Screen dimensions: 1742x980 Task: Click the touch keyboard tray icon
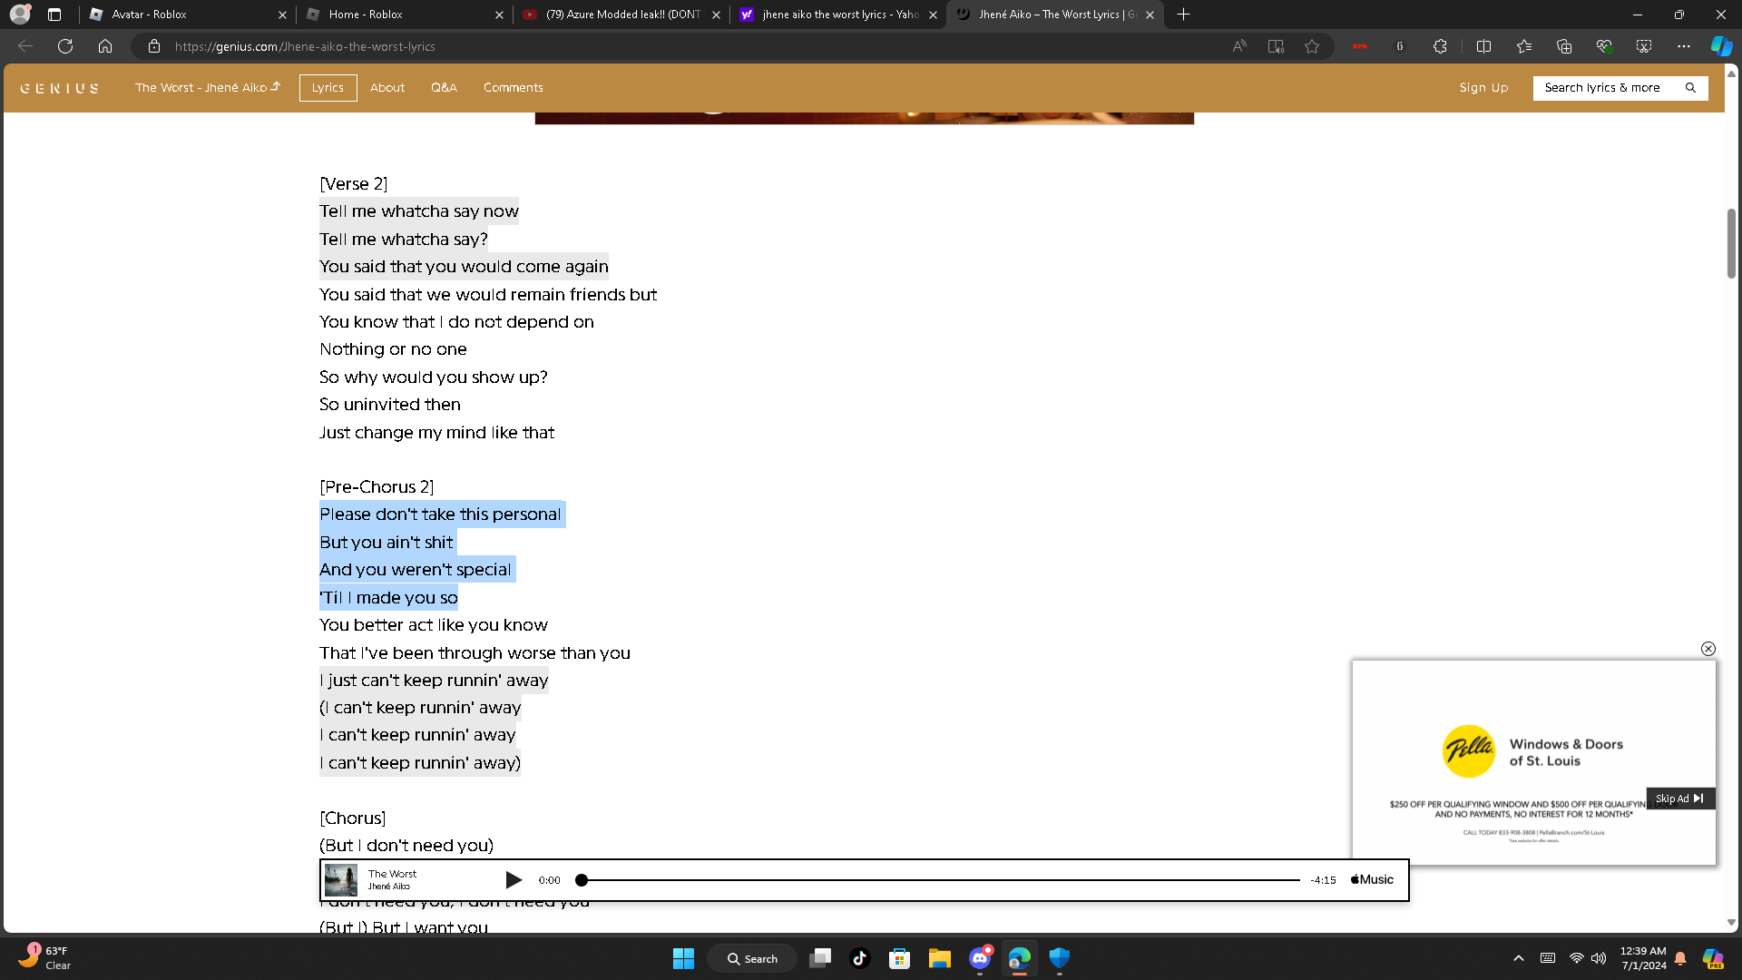pyautogui.click(x=1548, y=958)
